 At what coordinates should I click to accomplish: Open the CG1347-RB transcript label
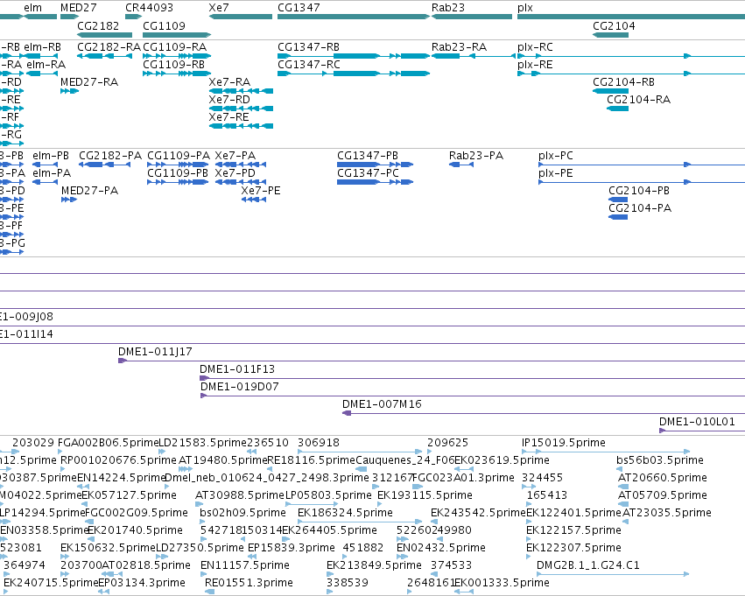[308, 47]
